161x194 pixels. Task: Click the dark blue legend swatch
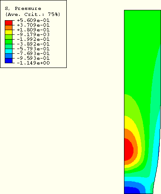pos(9,61)
